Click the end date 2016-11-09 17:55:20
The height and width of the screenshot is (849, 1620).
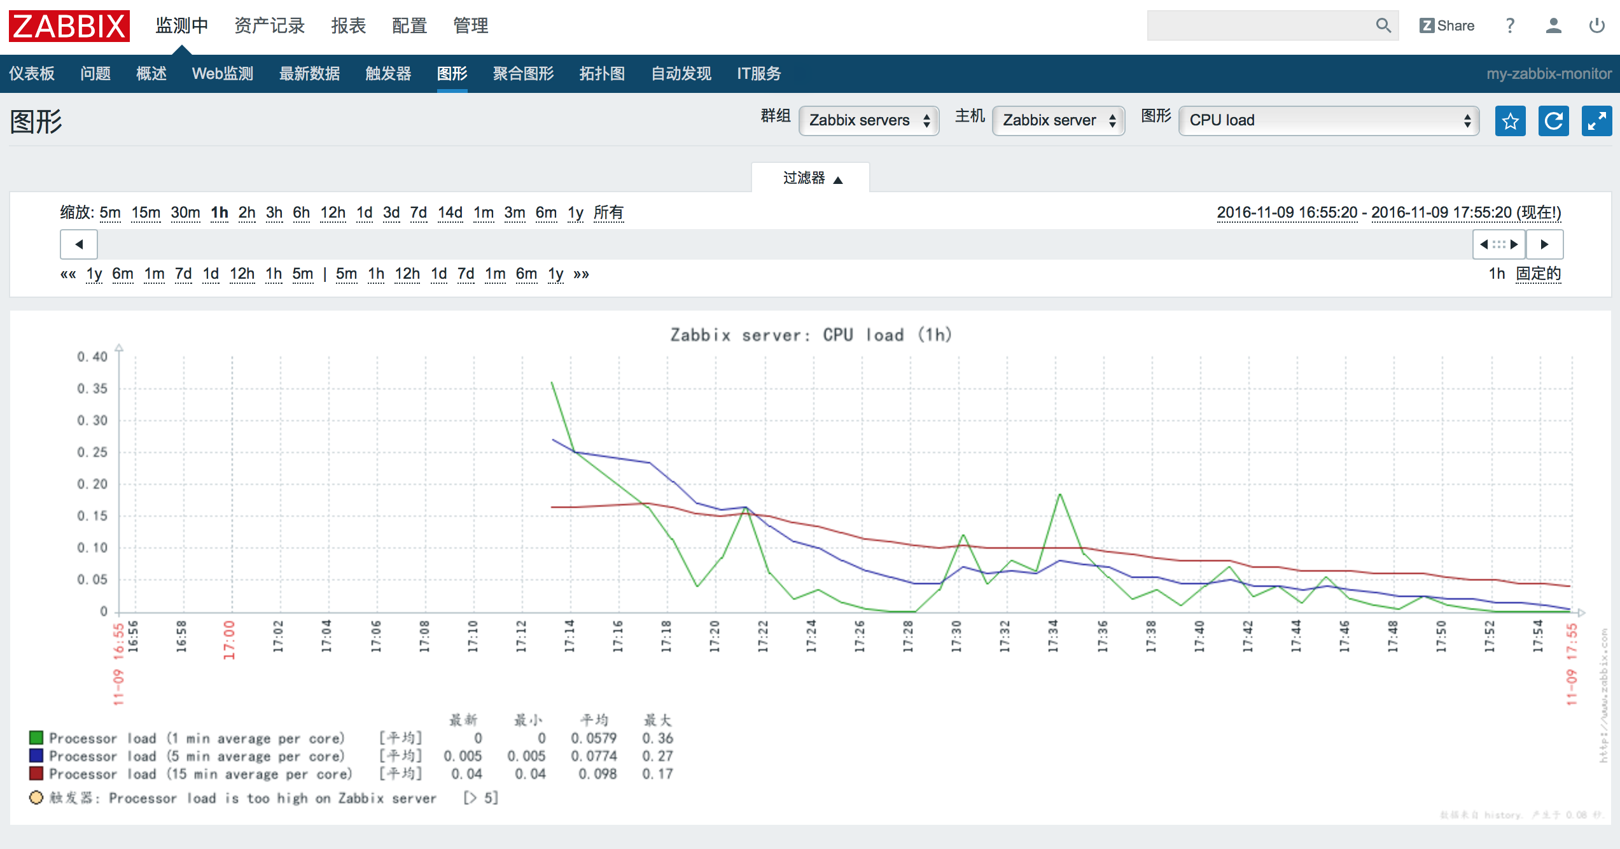click(x=1441, y=213)
